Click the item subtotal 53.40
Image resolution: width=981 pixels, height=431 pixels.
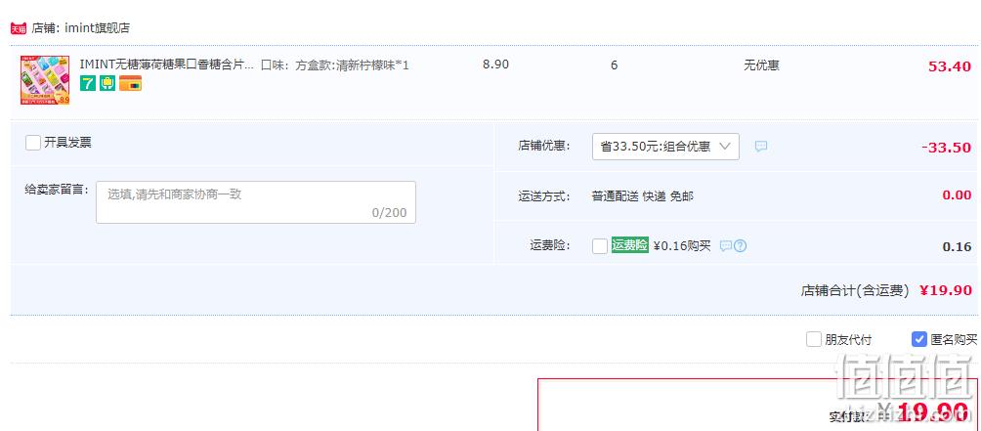(x=950, y=66)
